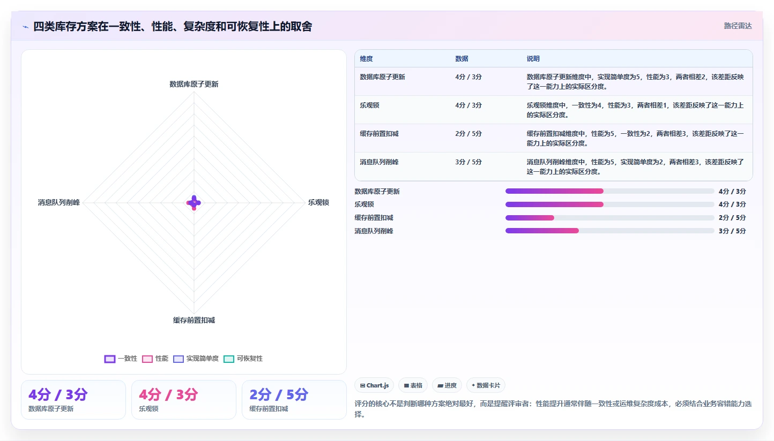Click the 数据 column header

[462, 58]
